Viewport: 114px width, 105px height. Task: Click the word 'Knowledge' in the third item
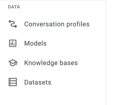pos(41,63)
